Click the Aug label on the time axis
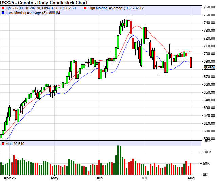 191,178
